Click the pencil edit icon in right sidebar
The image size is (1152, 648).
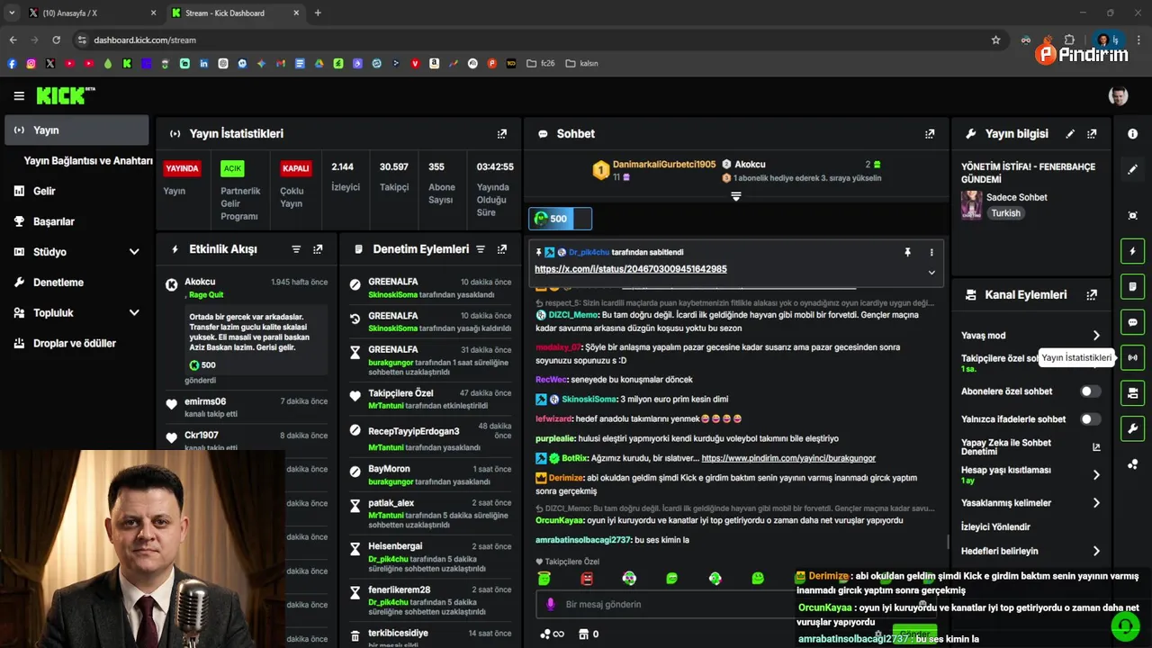click(1132, 169)
